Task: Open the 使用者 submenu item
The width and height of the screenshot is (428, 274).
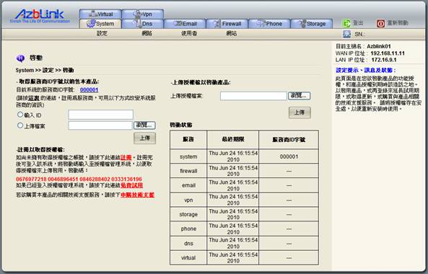Action: tap(189, 34)
